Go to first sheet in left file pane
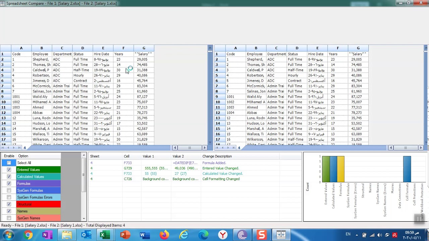 pyautogui.click(x=3, y=148)
